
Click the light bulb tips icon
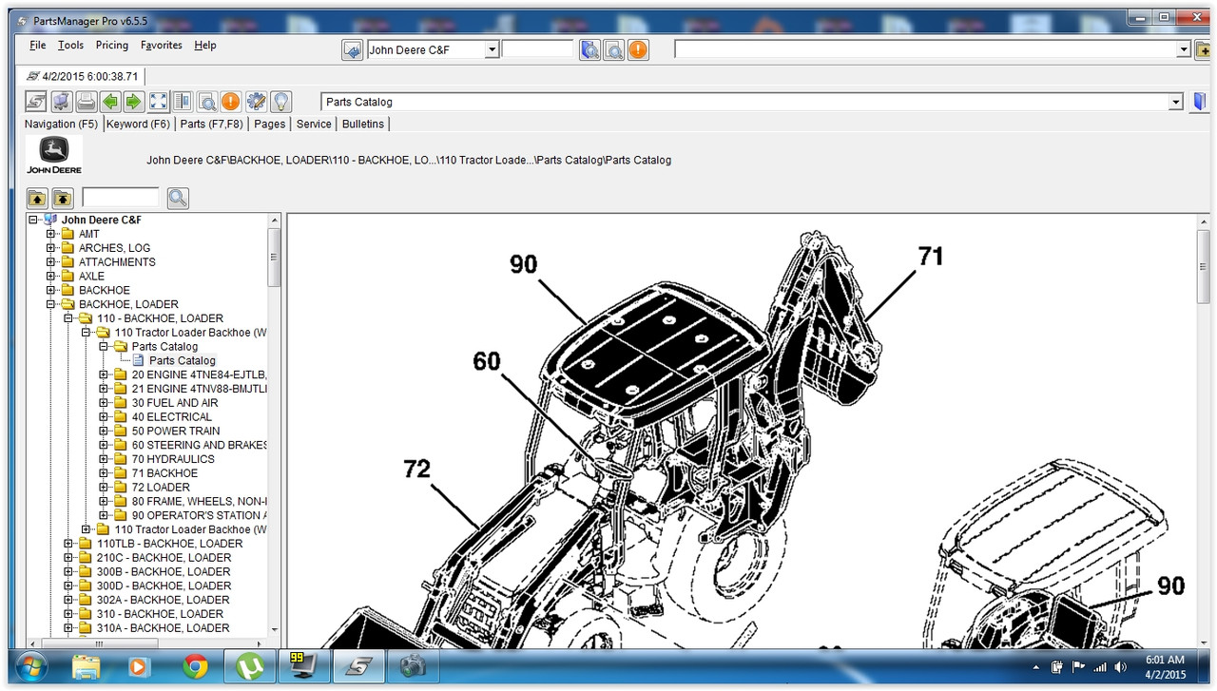click(x=280, y=102)
